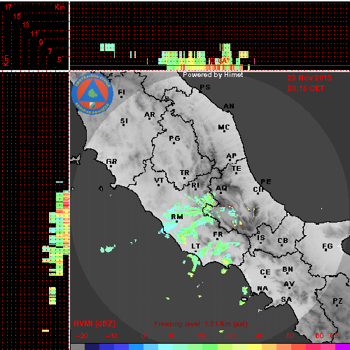Click the 30 value on the dBZ scale
The image size is (350, 350).
tap(230, 336)
